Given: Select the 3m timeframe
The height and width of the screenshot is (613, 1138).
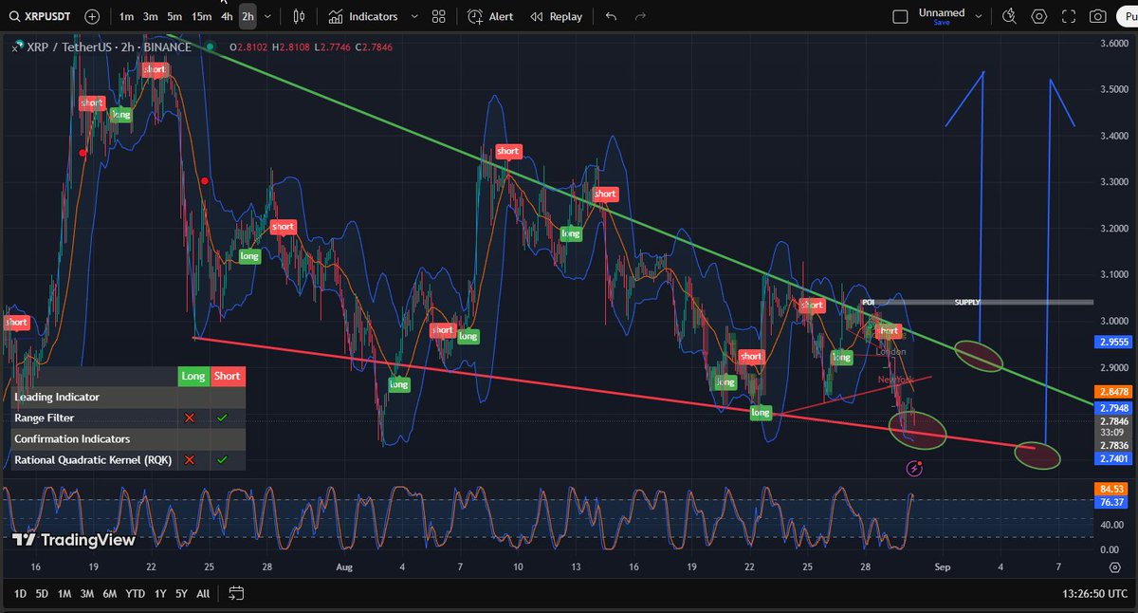Looking at the screenshot, I should [151, 16].
